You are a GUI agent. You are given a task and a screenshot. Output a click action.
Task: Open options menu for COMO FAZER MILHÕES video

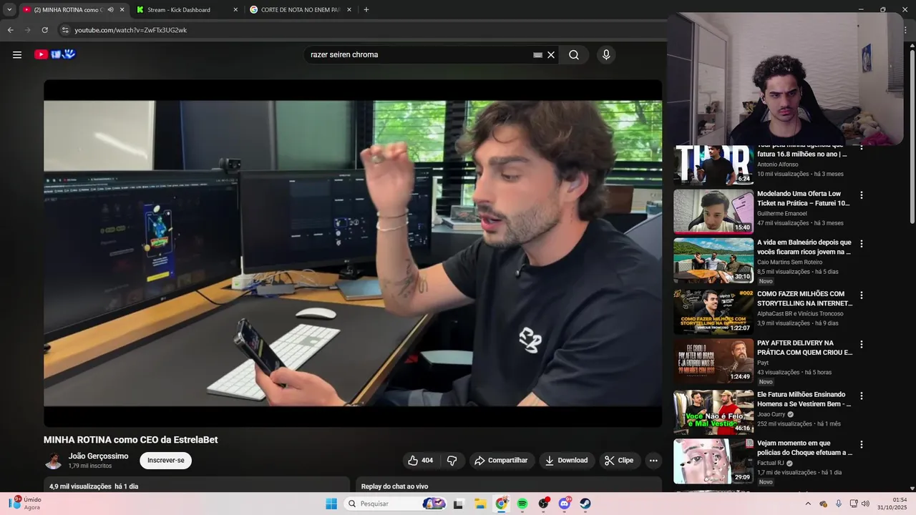click(862, 295)
